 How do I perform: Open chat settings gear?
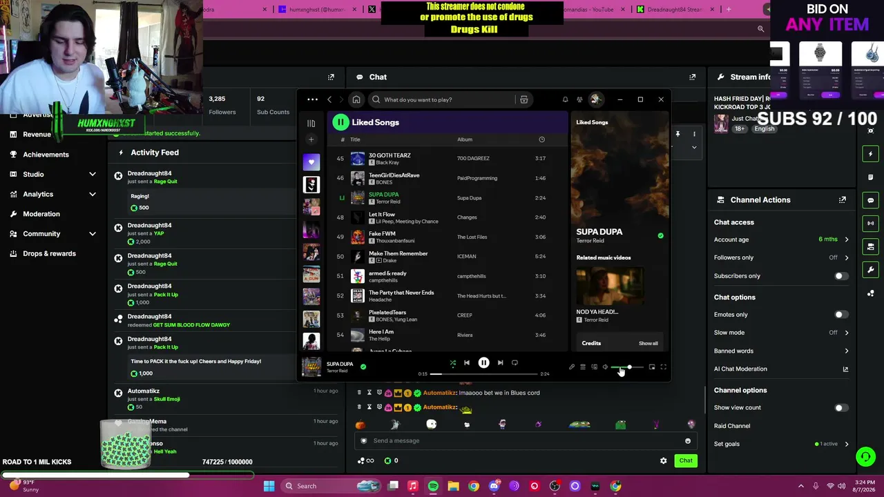pyautogui.click(x=664, y=460)
